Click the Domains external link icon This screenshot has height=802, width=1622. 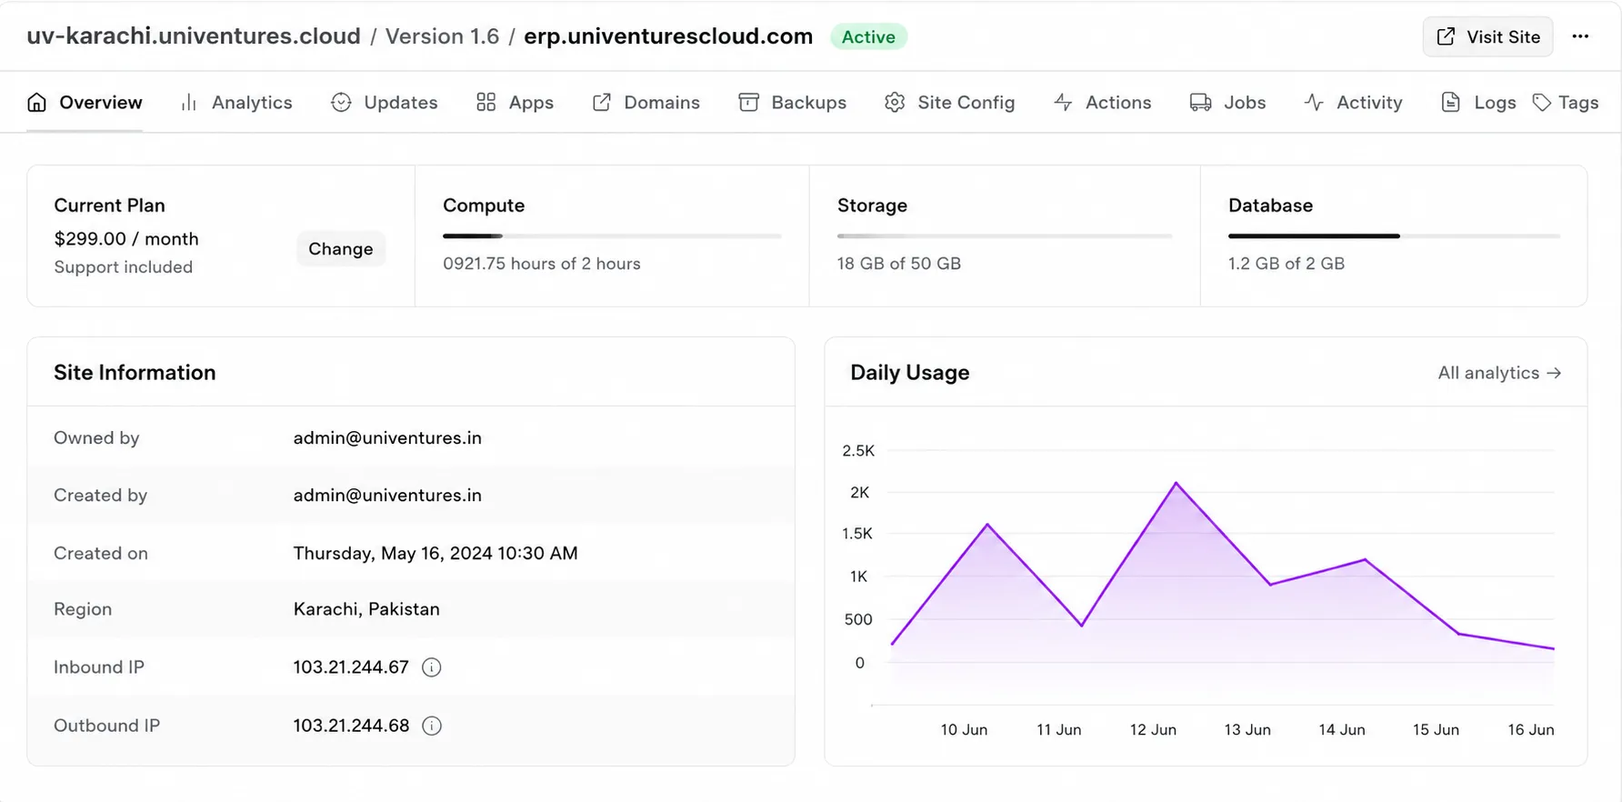tap(602, 103)
